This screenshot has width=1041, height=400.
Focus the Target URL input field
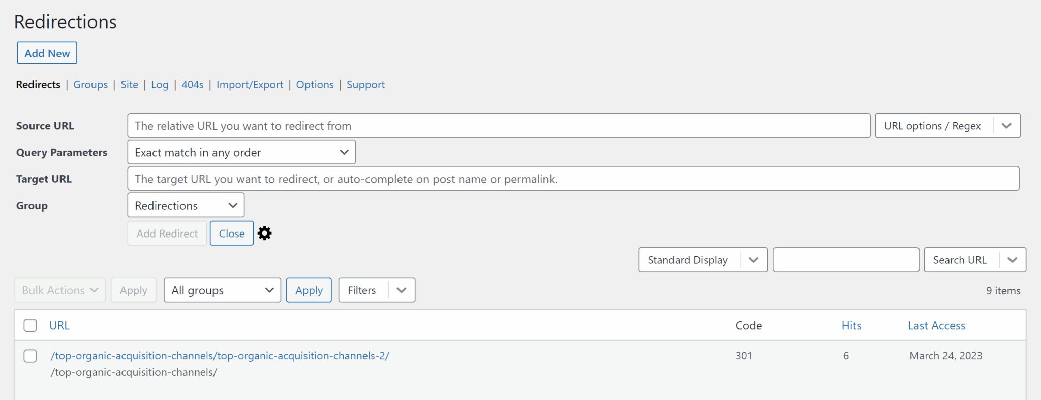(x=573, y=179)
